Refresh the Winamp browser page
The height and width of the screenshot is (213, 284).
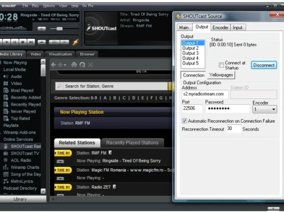pos(82,65)
